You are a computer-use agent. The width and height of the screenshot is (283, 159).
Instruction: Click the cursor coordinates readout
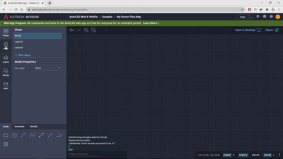tap(209, 155)
